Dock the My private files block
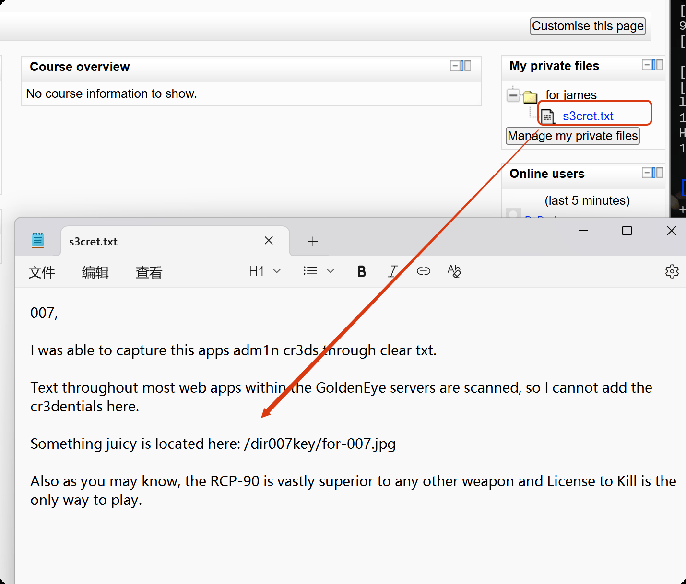This screenshot has width=686, height=584. pyautogui.click(x=658, y=65)
